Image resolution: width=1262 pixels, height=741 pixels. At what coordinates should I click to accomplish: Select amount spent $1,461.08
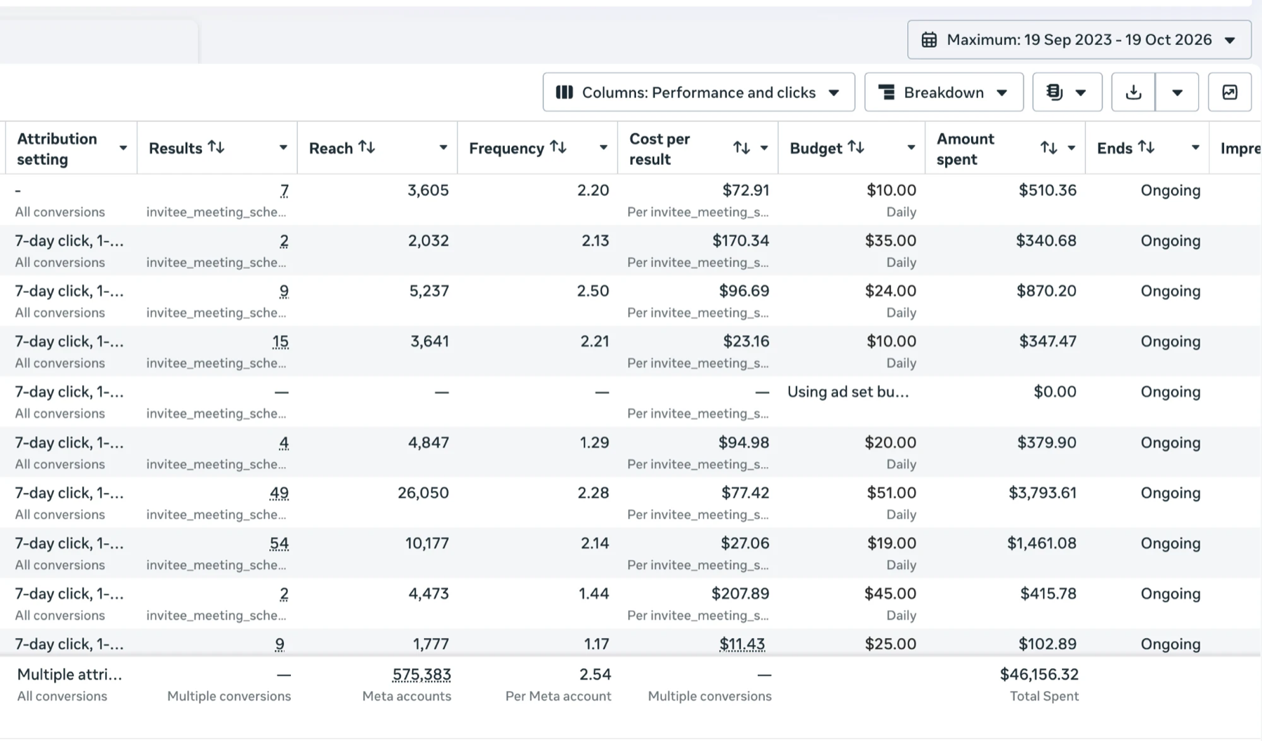click(x=1042, y=543)
